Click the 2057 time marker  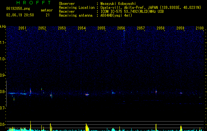(x=141, y=28)
